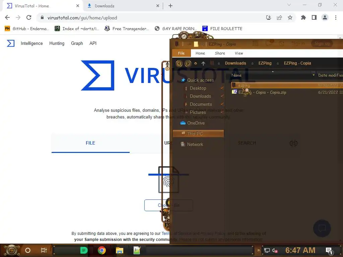Screen dimensions: 343x257
Task: Click VirusTotal logo icon in site header
Action: [10, 43]
